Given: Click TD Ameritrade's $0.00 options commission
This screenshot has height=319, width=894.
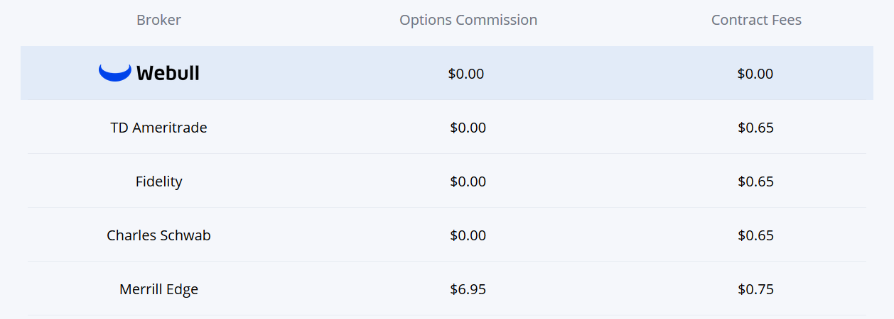Looking at the screenshot, I should [468, 128].
